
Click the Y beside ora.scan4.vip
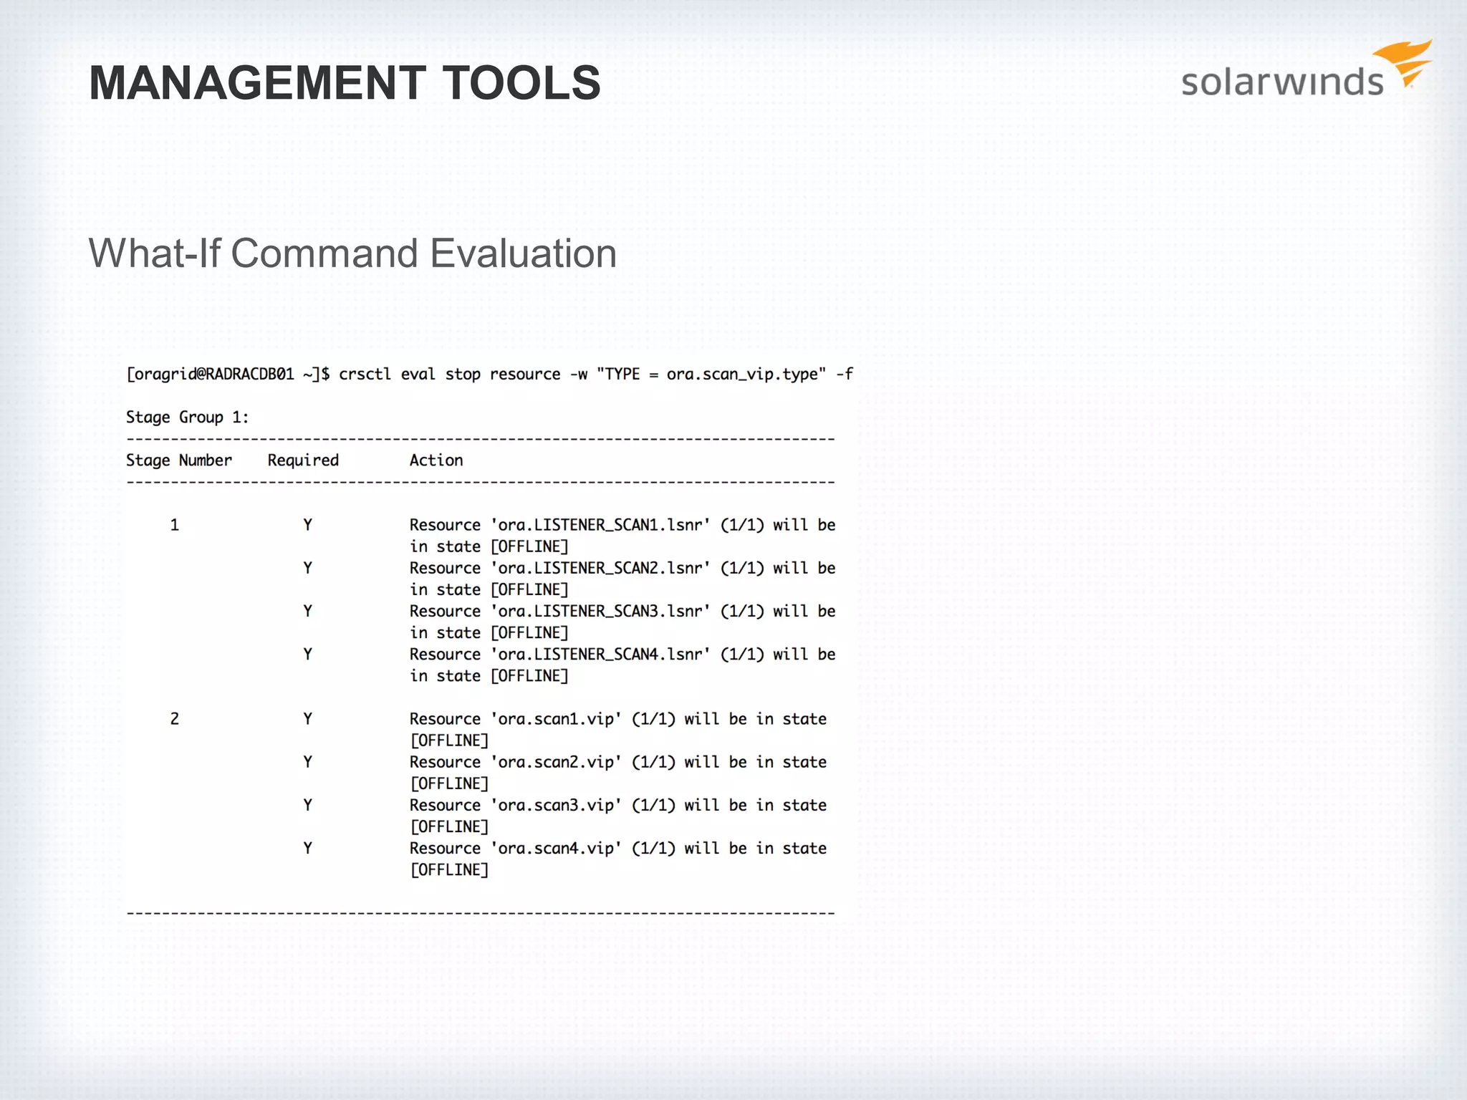[307, 848]
